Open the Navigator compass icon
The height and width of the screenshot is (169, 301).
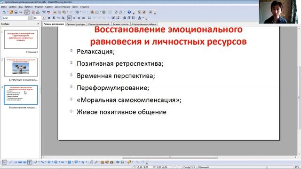[116, 12]
